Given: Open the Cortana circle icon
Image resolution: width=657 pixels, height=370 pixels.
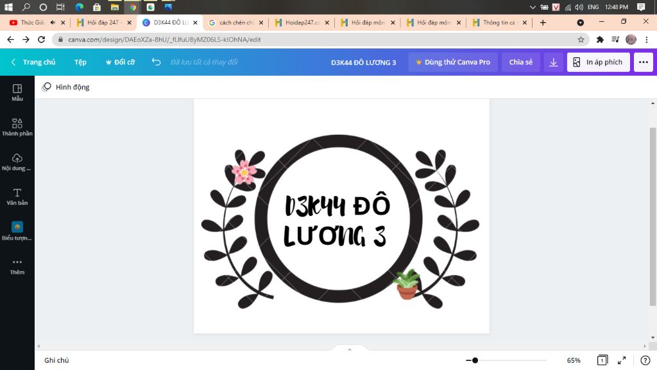Looking at the screenshot, I should (43, 7).
